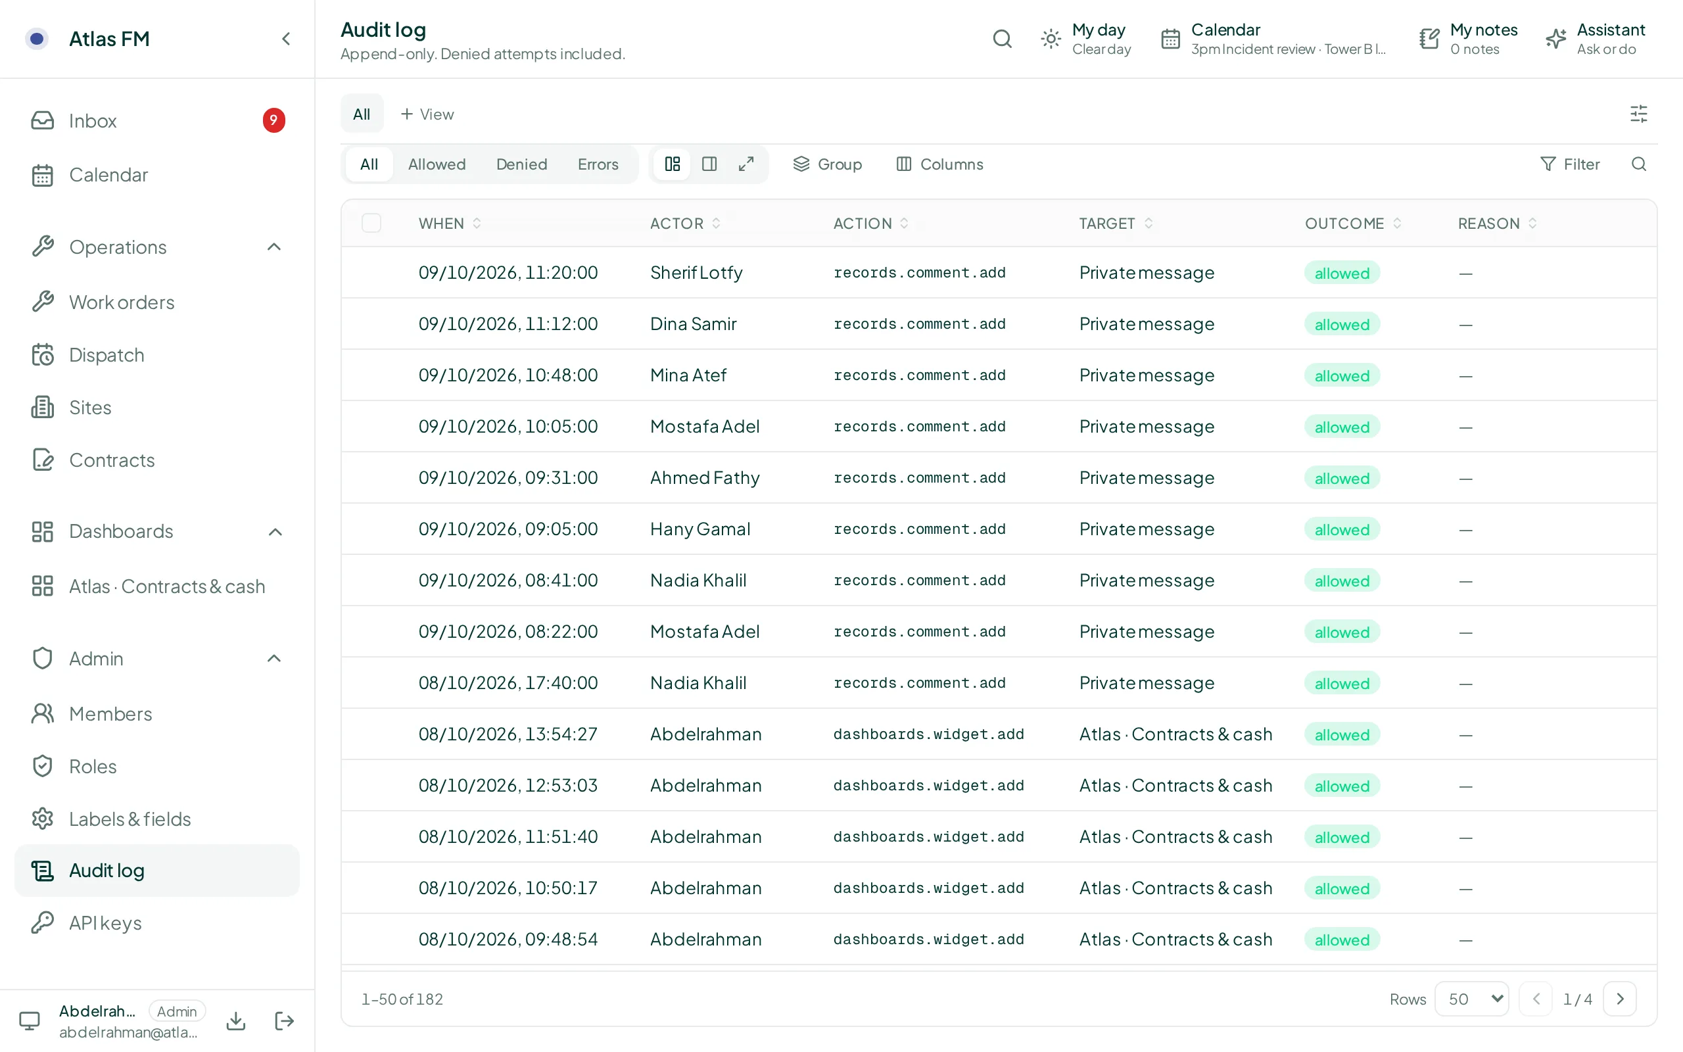The image size is (1683, 1052).
Task: Open the Filter button
Action: (x=1571, y=164)
